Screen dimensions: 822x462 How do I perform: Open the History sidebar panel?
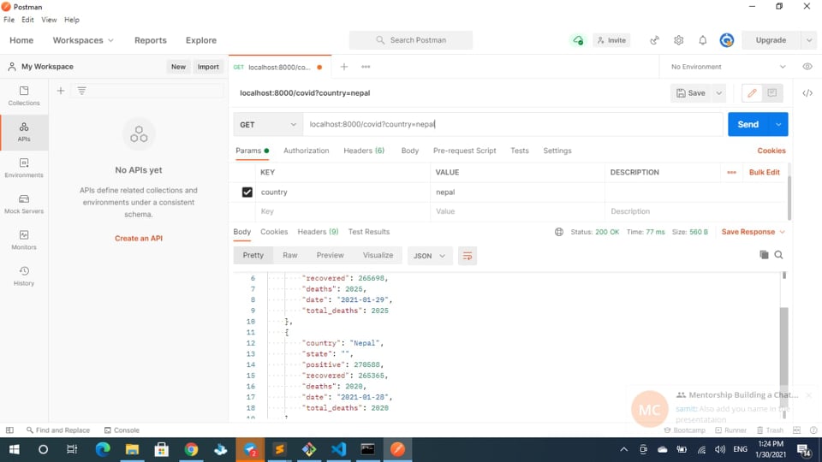tap(24, 275)
